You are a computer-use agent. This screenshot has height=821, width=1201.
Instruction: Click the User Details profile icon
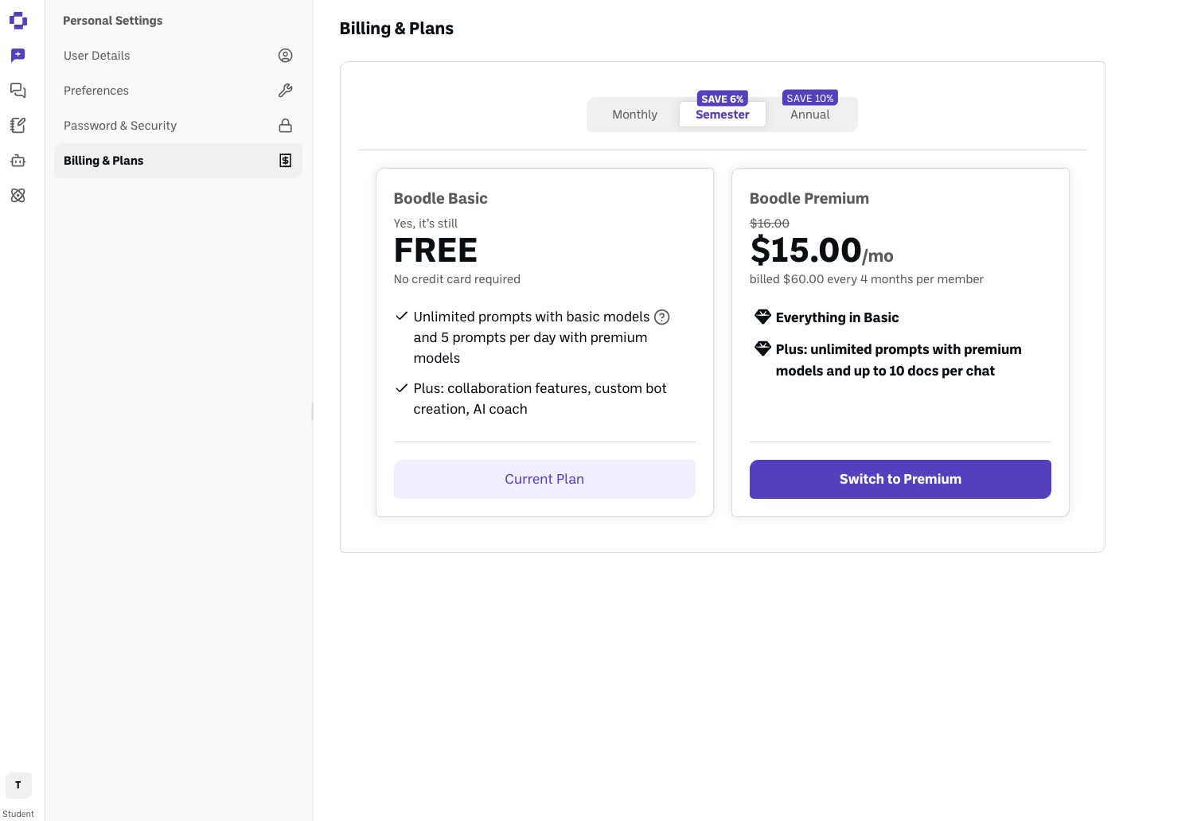[286, 56]
